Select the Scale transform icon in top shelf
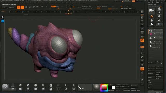The width and height of the screenshot is (166, 93). tap(30, 7)
